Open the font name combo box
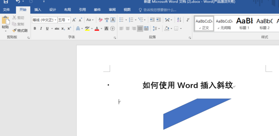Image resolution: width=279 pixels, height=136 pixels. (45, 20)
